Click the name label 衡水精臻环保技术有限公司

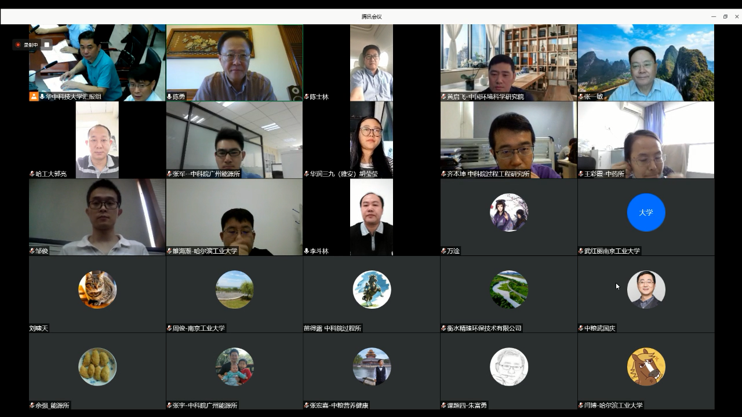tap(484, 328)
